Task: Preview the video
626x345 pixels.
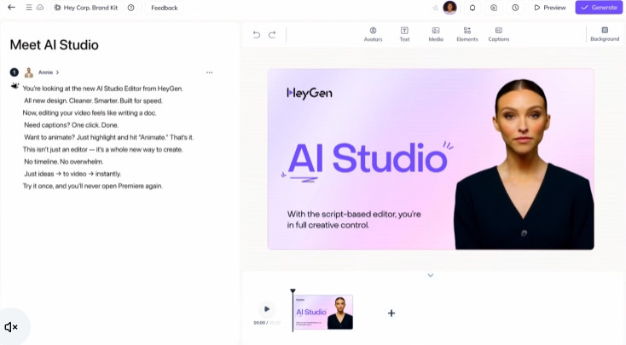Action: coord(549,8)
